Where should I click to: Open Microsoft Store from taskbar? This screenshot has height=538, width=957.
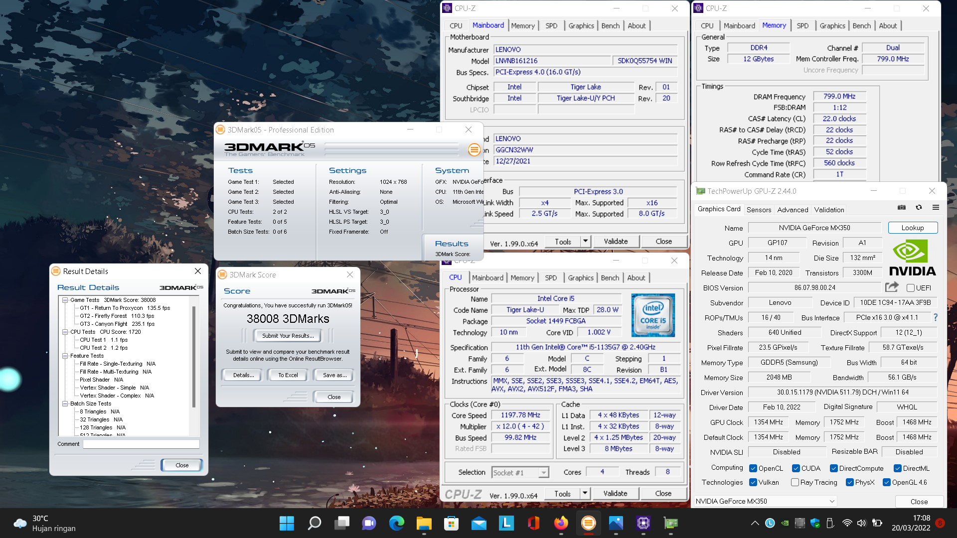tap(451, 523)
